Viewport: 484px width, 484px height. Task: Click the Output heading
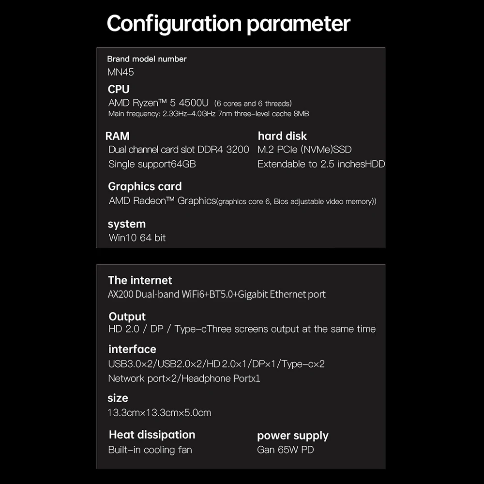click(x=127, y=317)
